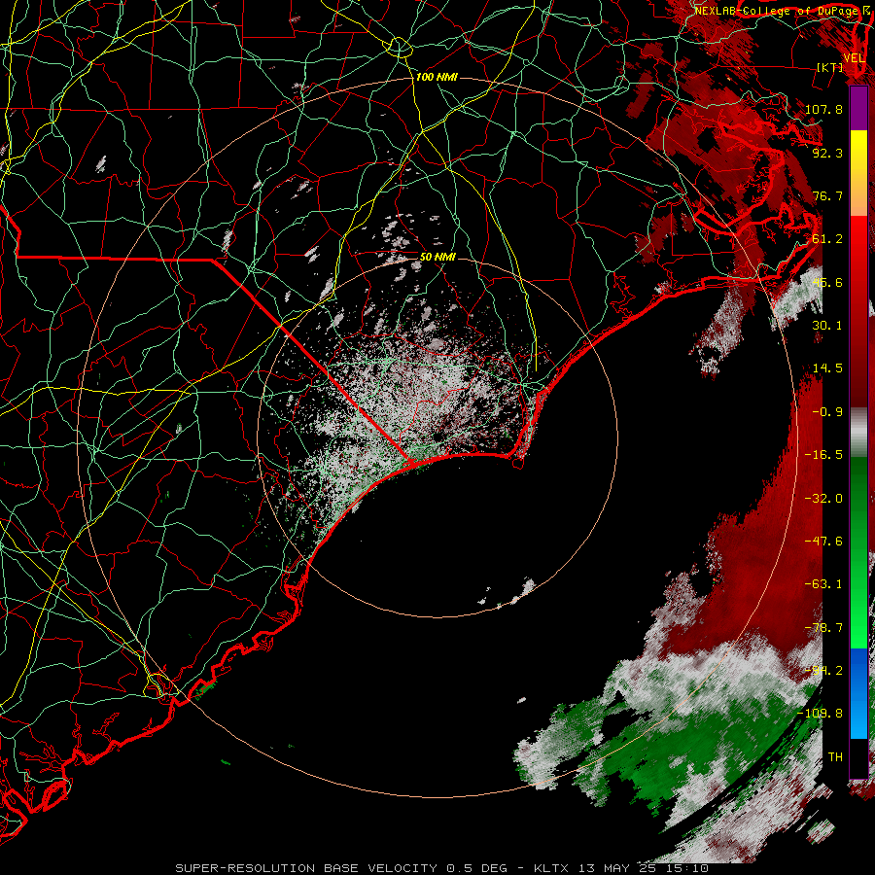
Task: Pick the dark green segment of velocity scale
Action: (x=858, y=491)
